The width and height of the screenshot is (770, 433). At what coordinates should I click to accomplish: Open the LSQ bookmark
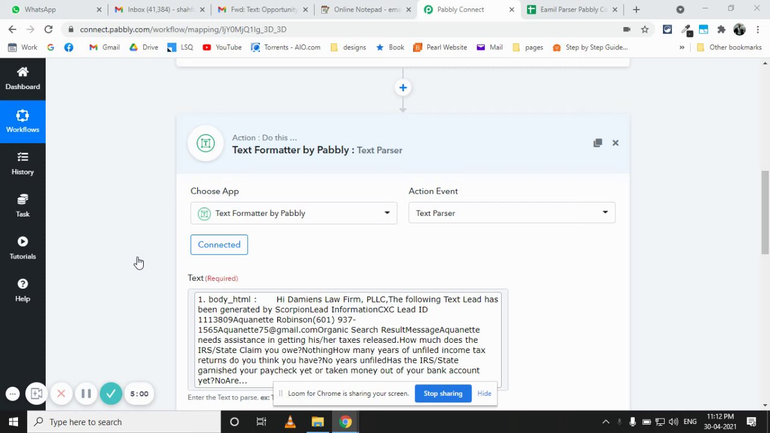click(x=180, y=48)
